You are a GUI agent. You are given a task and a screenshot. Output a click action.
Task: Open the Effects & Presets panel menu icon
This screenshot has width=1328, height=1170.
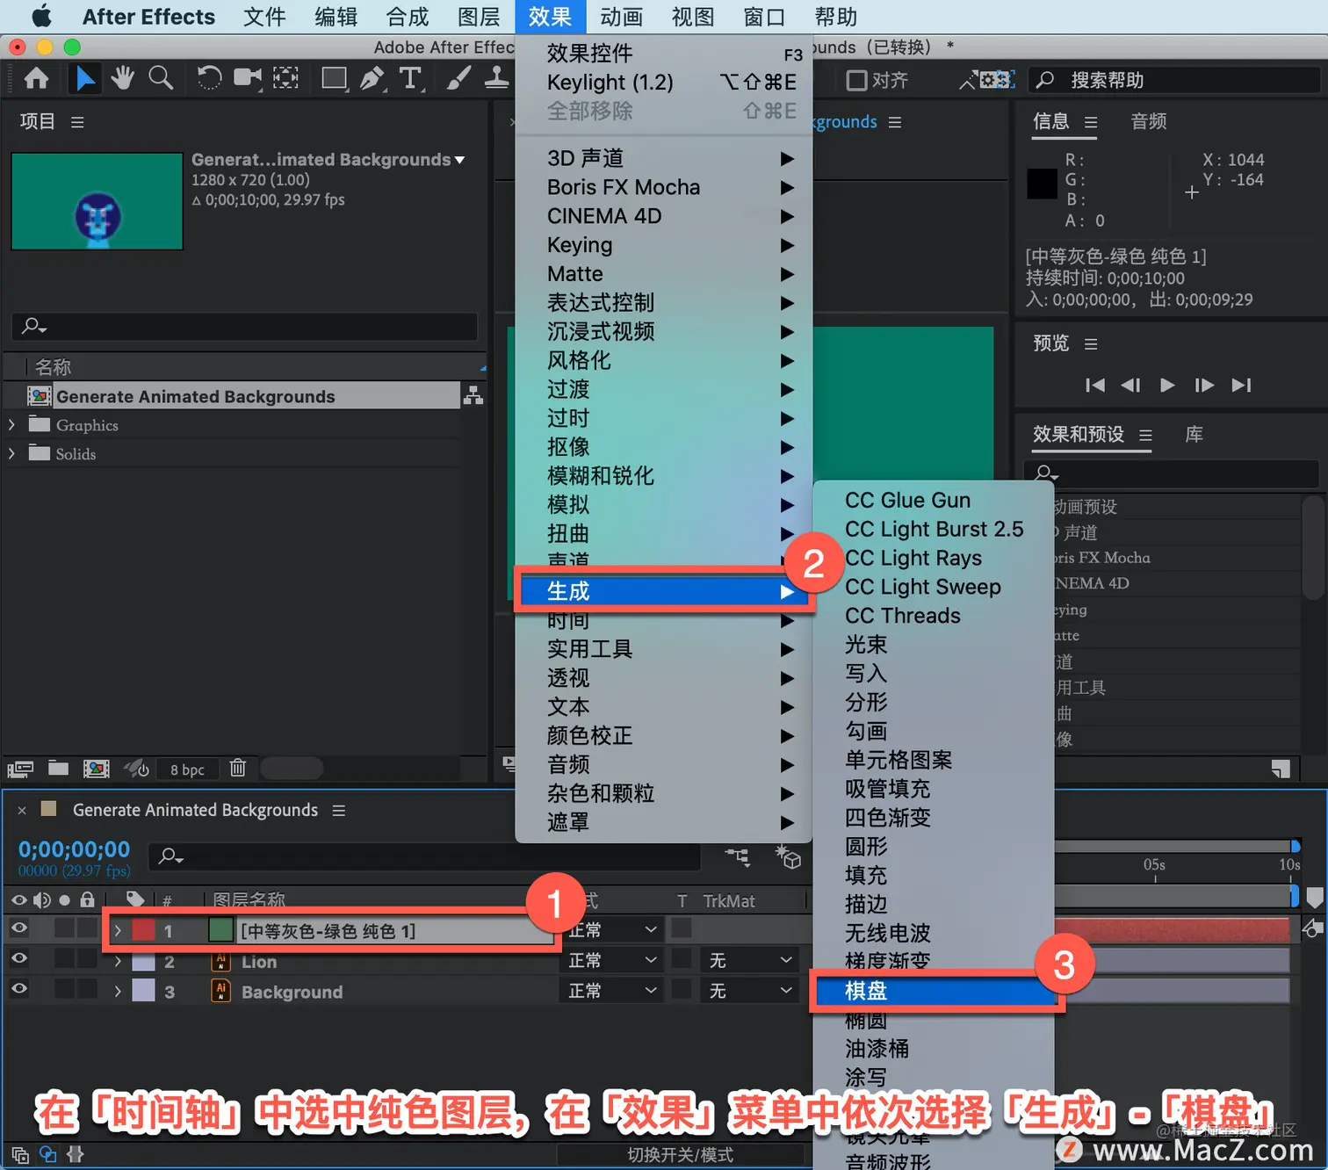[1145, 435]
